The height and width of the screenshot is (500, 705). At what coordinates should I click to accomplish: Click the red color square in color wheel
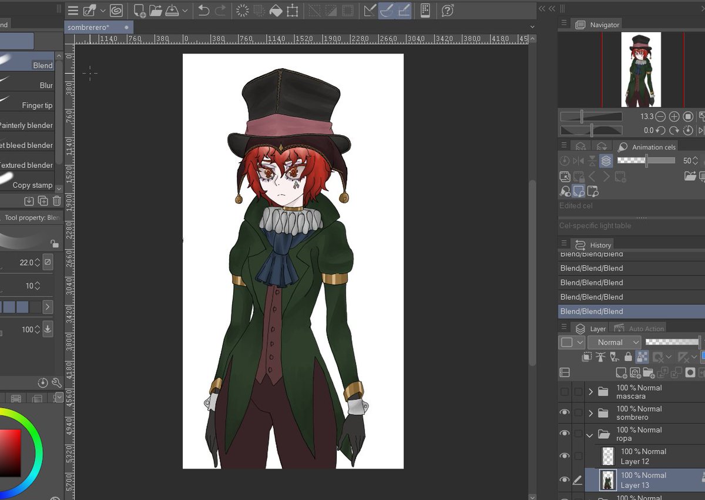(10, 452)
